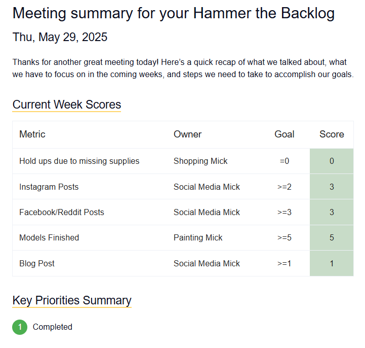Click the Painting Mick owner cell
Image resolution: width=365 pixels, height=348 pixels.
(x=198, y=237)
